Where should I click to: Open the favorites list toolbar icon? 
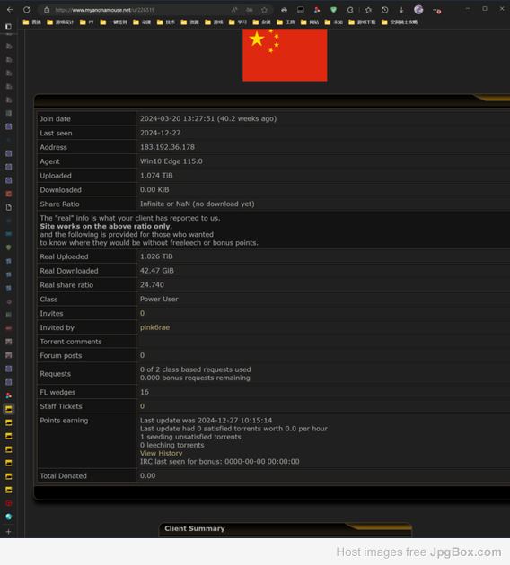coord(368,10)
